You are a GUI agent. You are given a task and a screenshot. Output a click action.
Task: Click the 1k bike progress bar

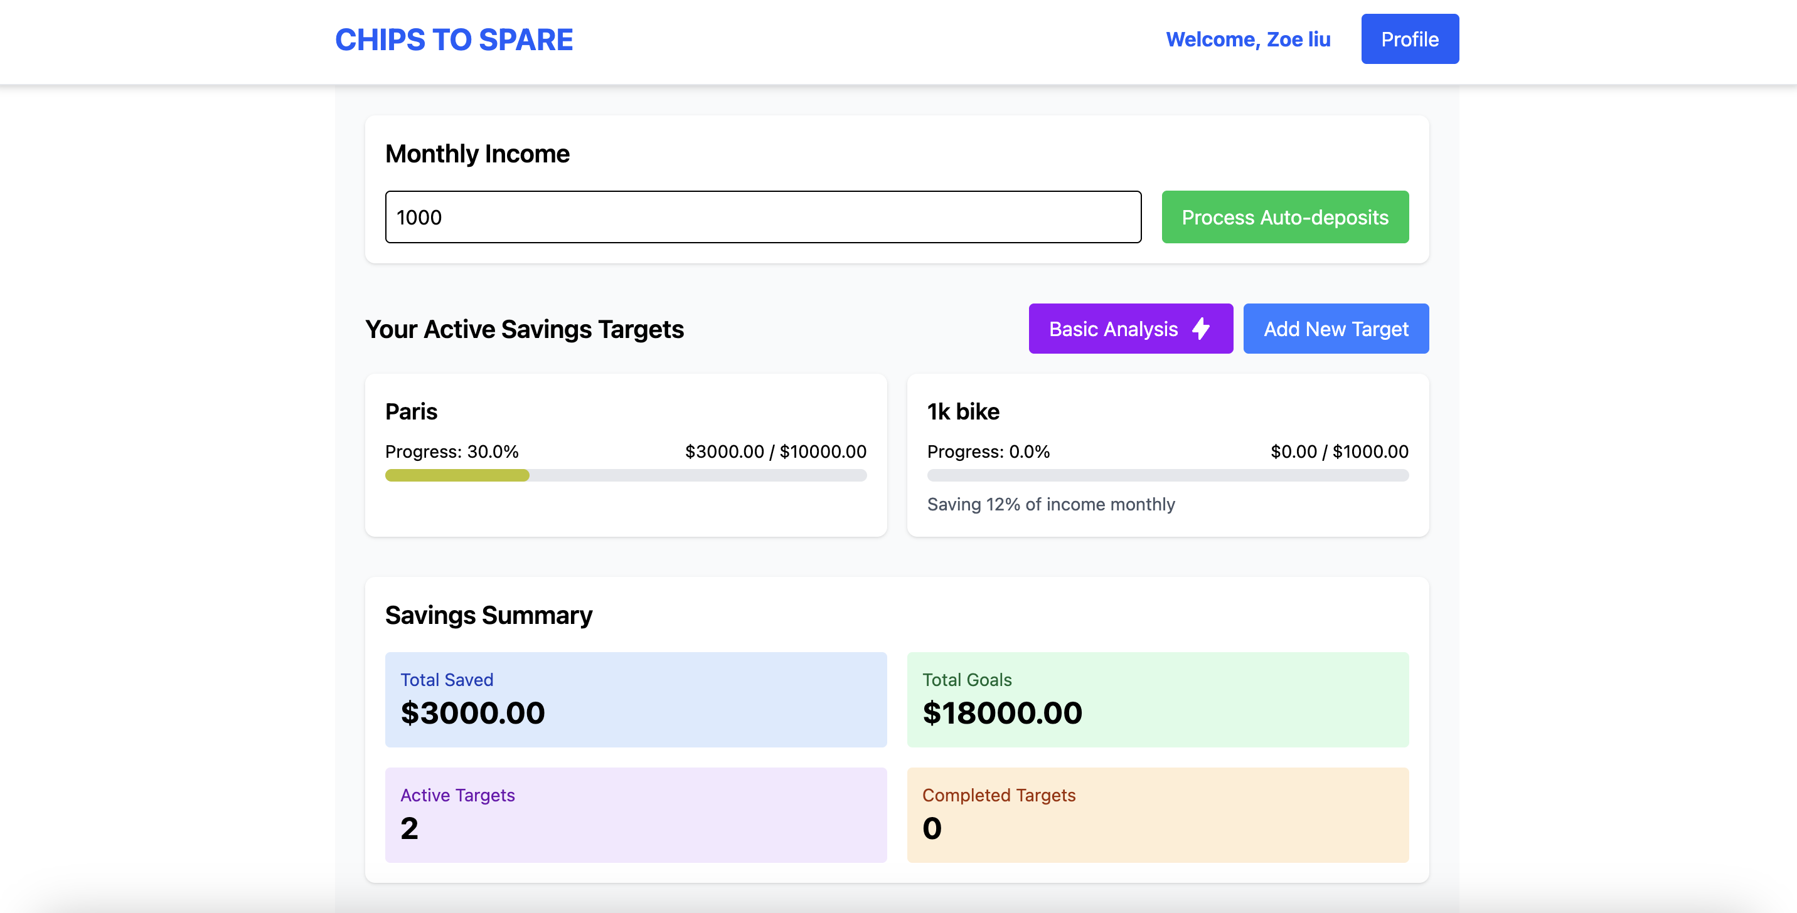pos(1167,475)
